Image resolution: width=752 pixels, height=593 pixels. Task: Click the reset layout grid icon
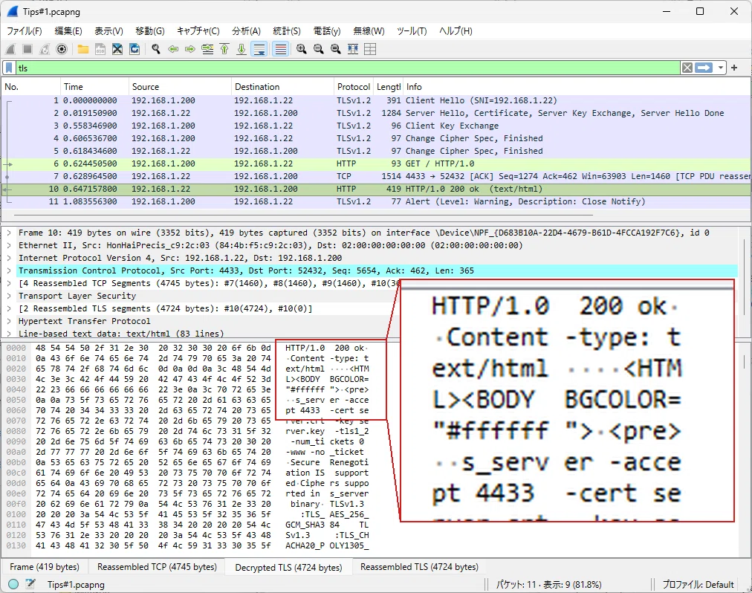point(370,49)
